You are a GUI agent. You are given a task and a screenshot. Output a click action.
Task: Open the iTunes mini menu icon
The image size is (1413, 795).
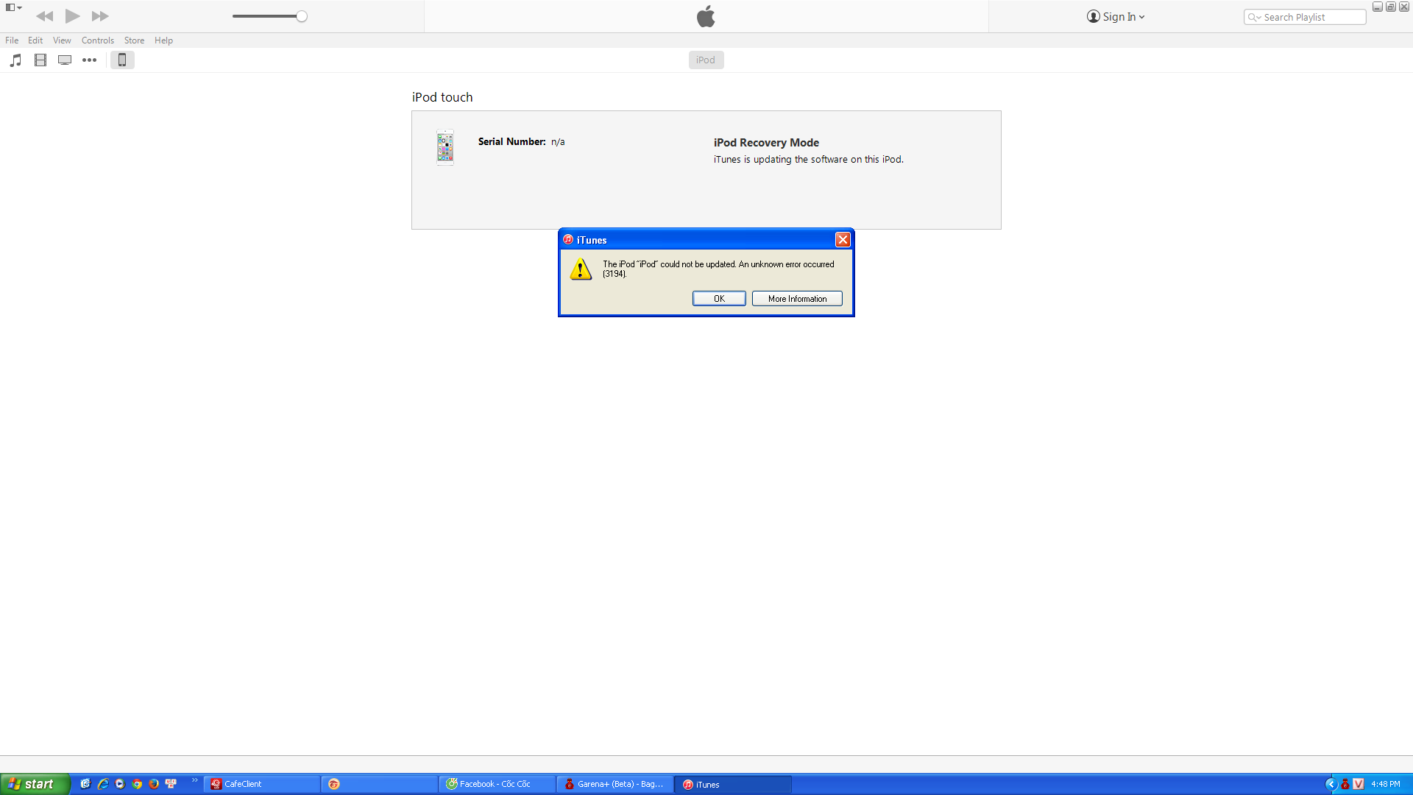pyautogui.click(x=13, y=7)
